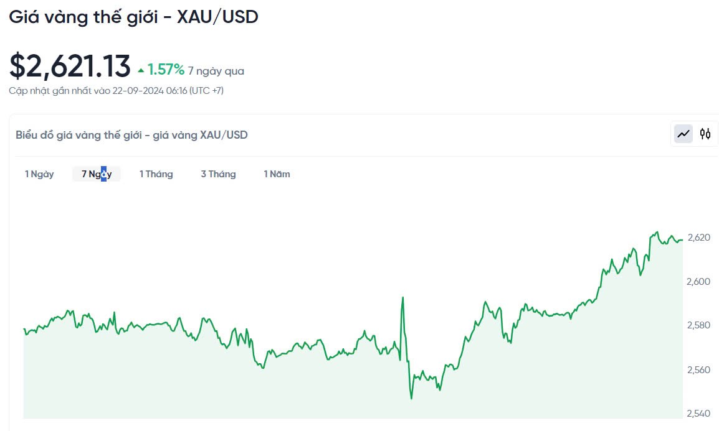
Task: Click the Biểu đồ giá vàng title
Action: [131, 135]
